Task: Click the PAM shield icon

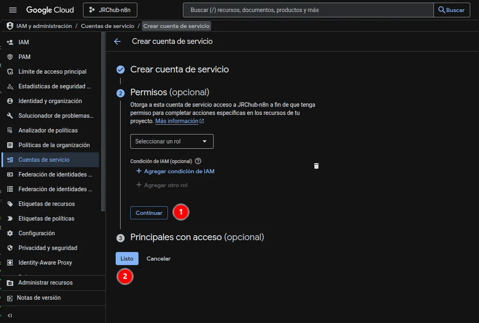Action: click(10, 57)
